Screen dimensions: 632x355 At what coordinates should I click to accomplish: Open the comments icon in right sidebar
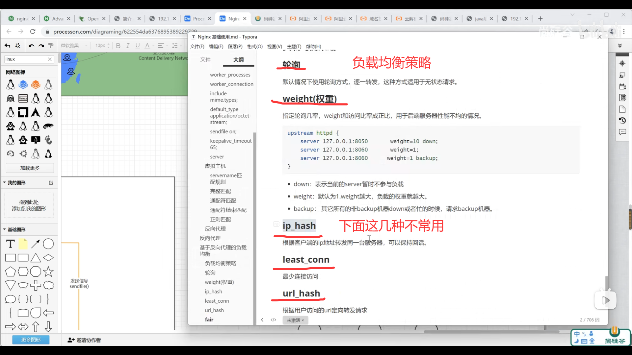pyautogui.click(x=622, y=132)
